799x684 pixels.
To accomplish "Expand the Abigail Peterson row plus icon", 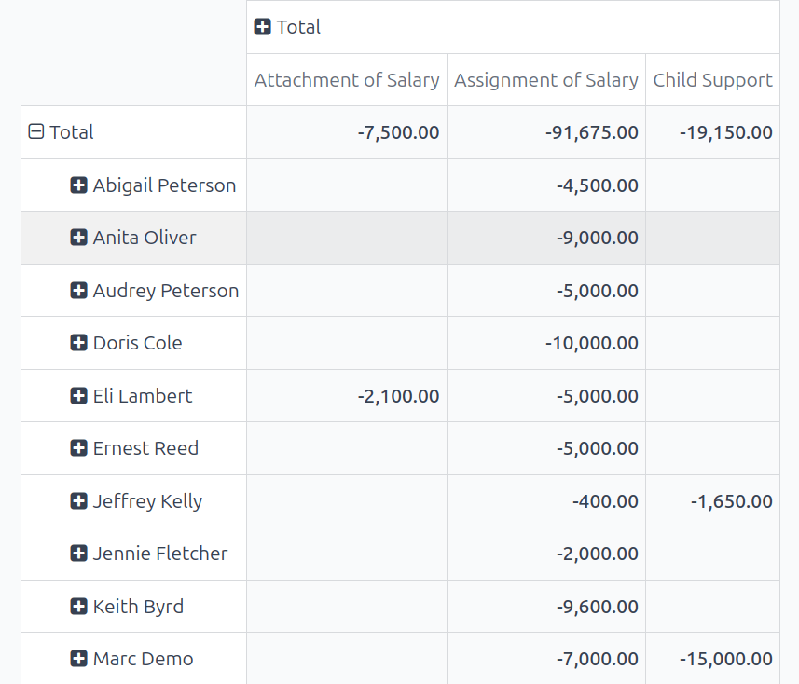I will tap(78, 185).
